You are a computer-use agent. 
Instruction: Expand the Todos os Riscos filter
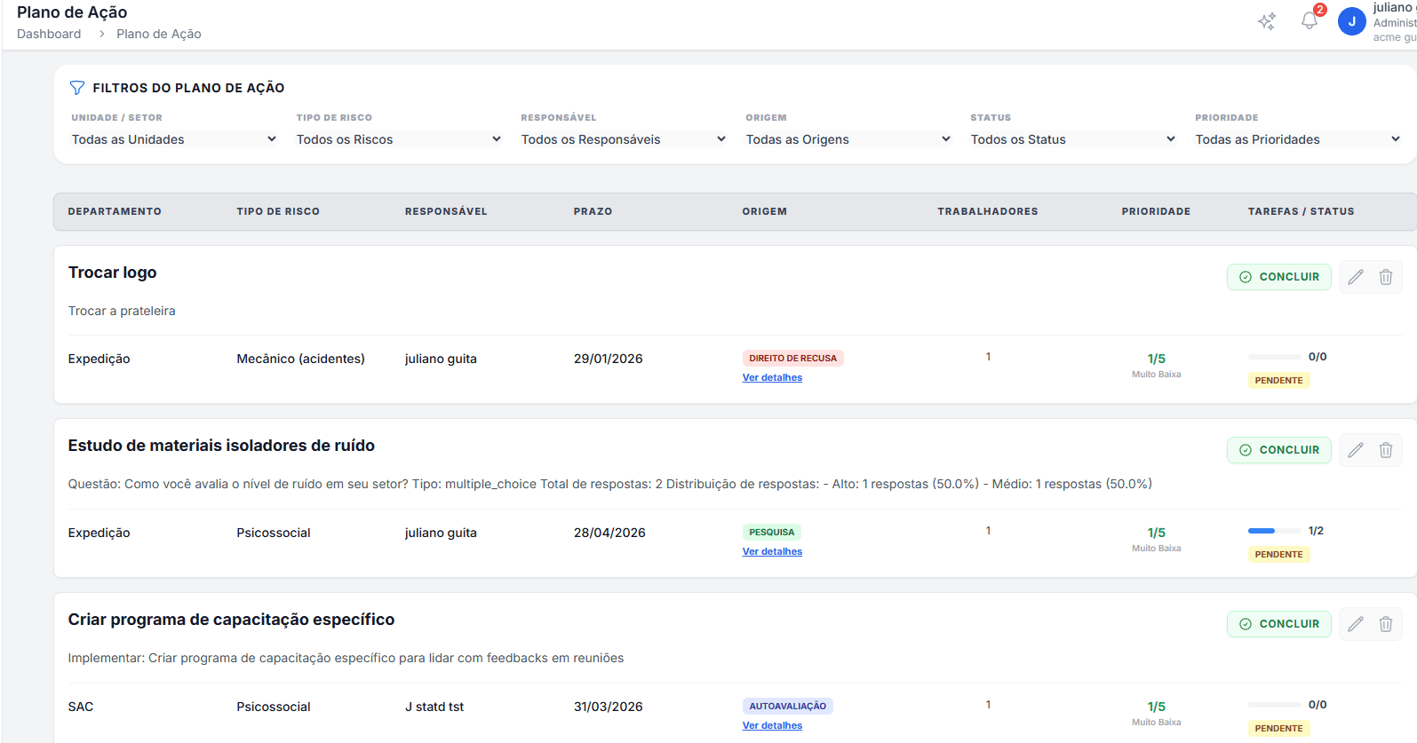pos(398,139)
